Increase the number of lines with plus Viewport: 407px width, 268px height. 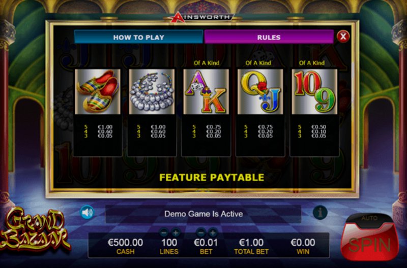click(176, 233)
